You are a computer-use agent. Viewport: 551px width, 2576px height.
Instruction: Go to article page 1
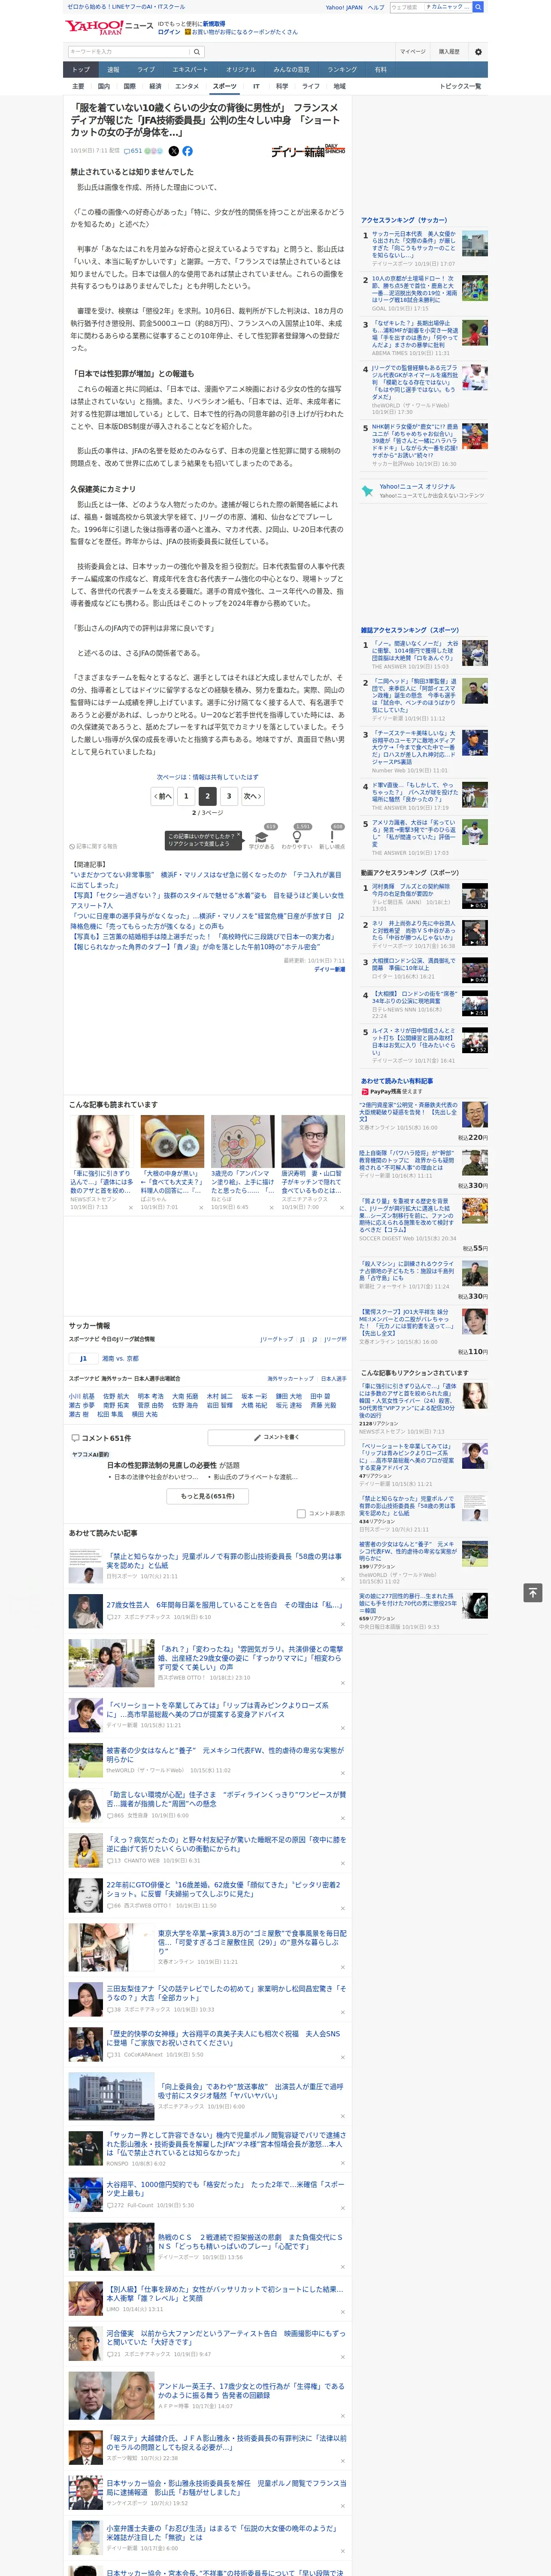186,796
